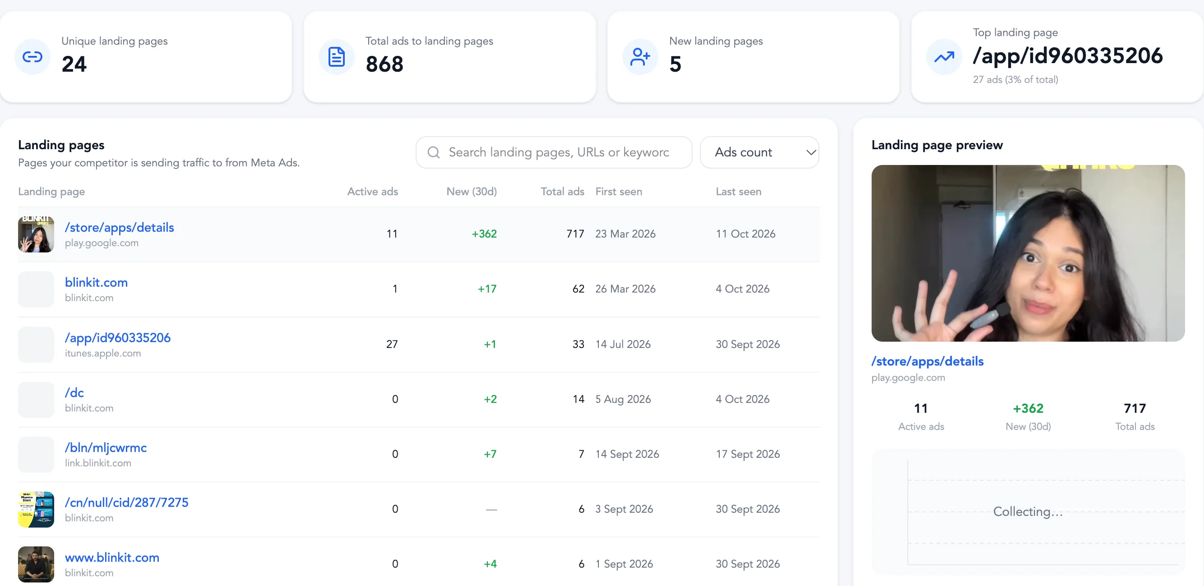Click the large landing page preview image
The image size is (1204, 586).
tap(1028, 253)
